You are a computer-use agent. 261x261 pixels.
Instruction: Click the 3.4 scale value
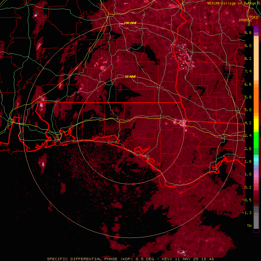(248, 136)
